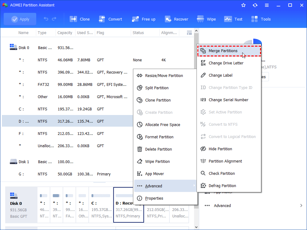Select the Disk 0 row in list
The image size is (307, 230).
coord(97,48)
